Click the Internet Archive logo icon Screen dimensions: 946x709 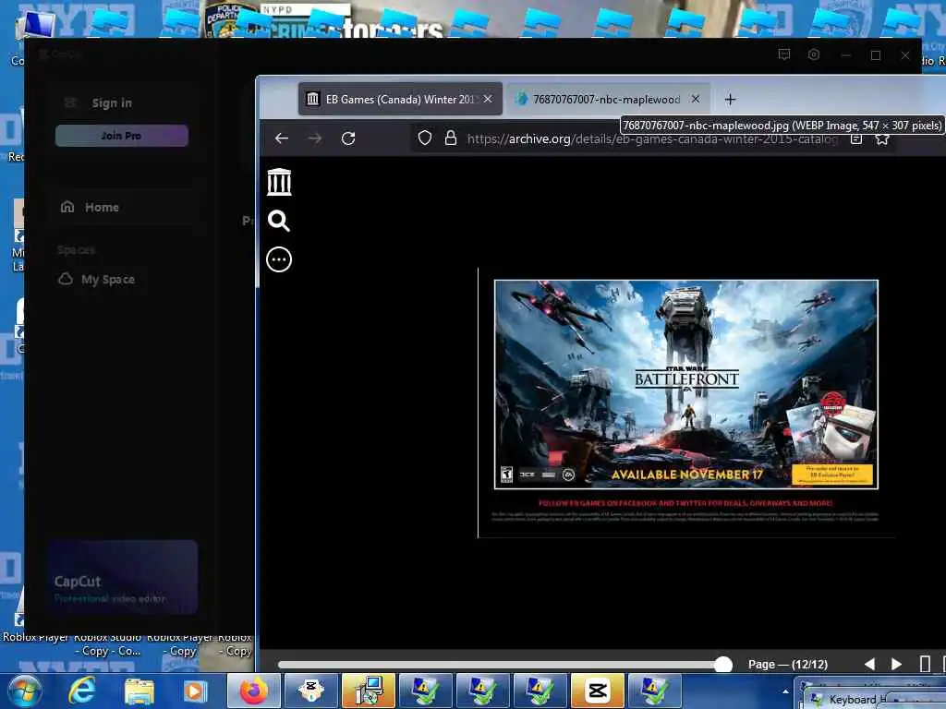pos(279,182)
